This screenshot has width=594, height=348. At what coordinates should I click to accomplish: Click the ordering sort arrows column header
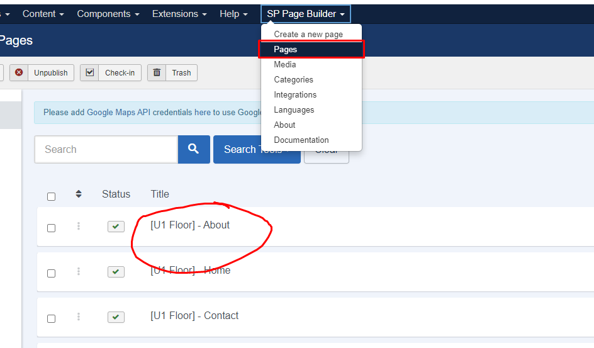coord(79,194)
